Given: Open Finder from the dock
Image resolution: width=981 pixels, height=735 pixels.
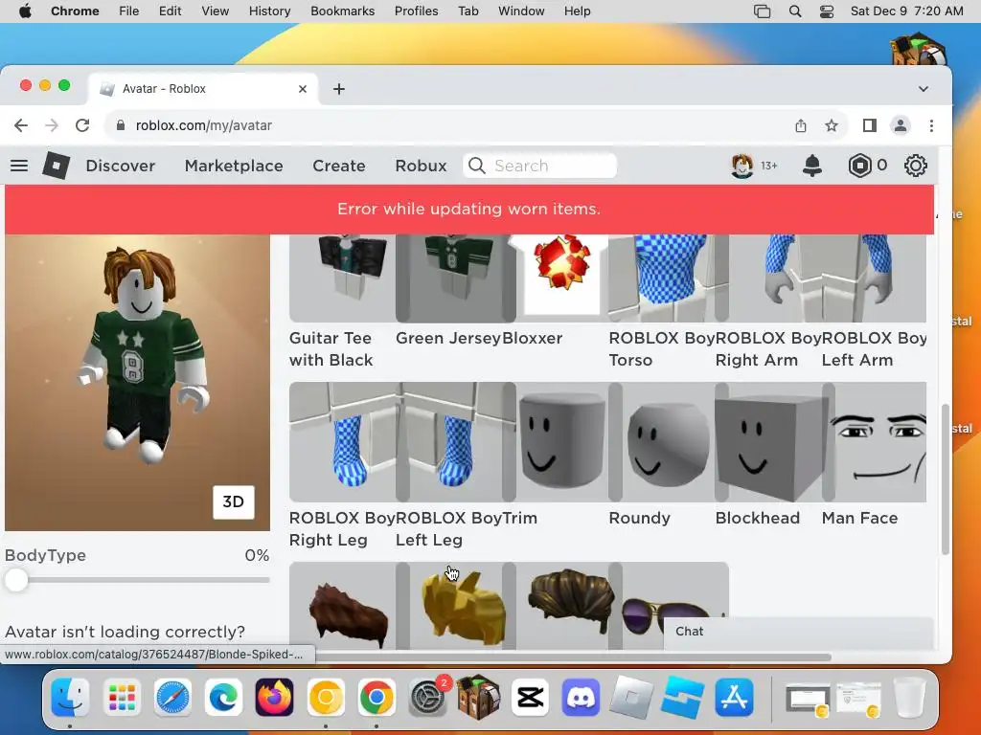Looking at the screenshot, I should click(70, 697).
